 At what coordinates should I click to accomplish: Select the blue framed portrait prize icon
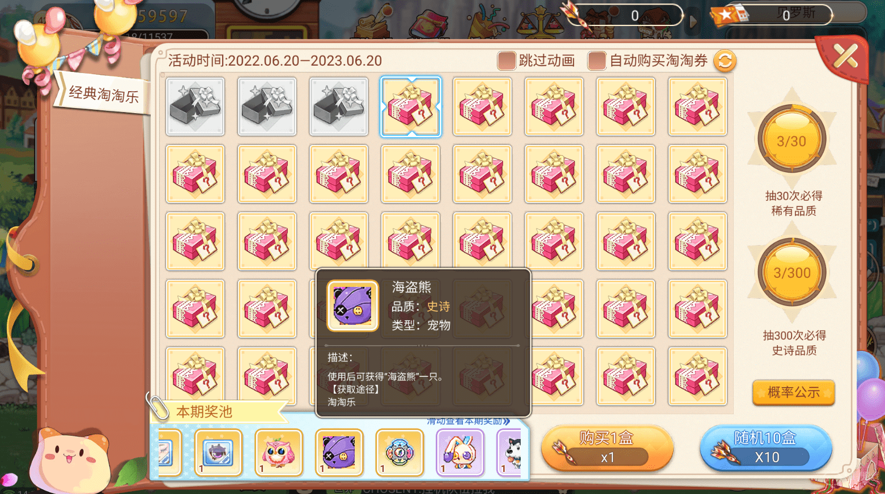click(x=218, y=453)
